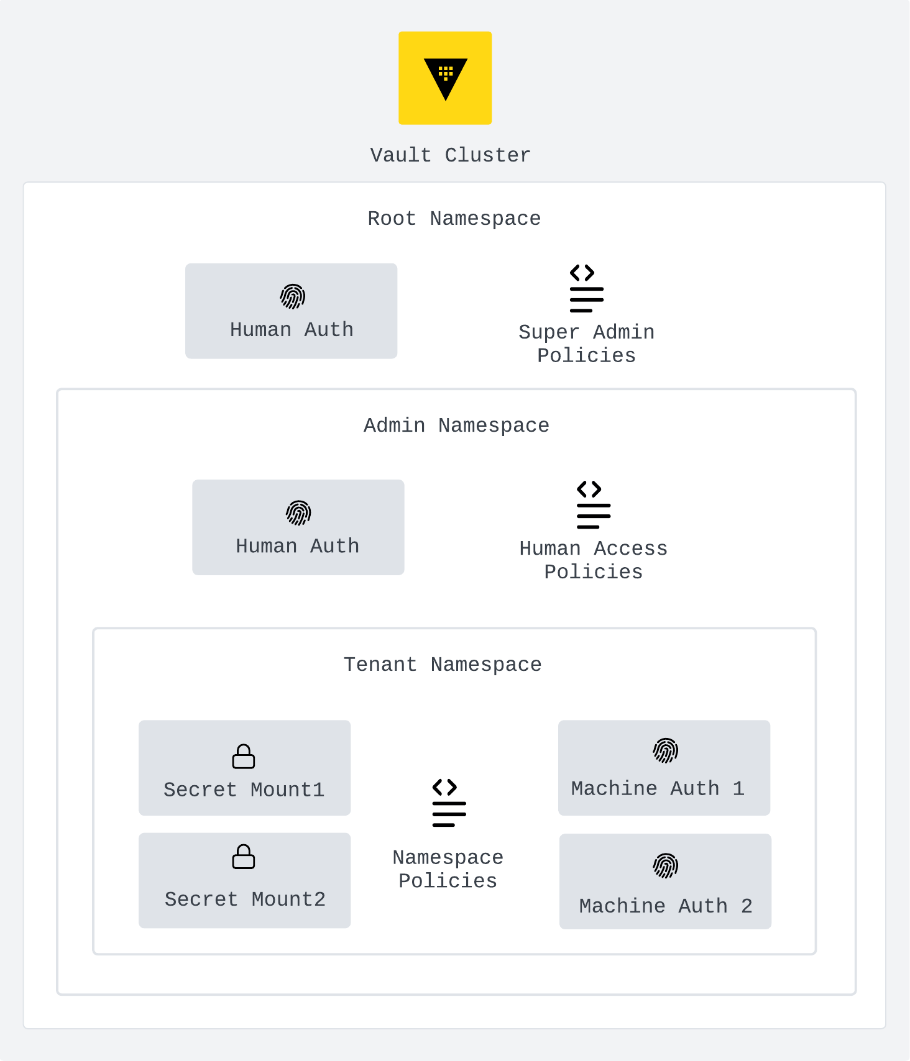Click the Secret Mount1 label
The width and height of the screenshot is (910, 1061).
click(x=244, y=790)
